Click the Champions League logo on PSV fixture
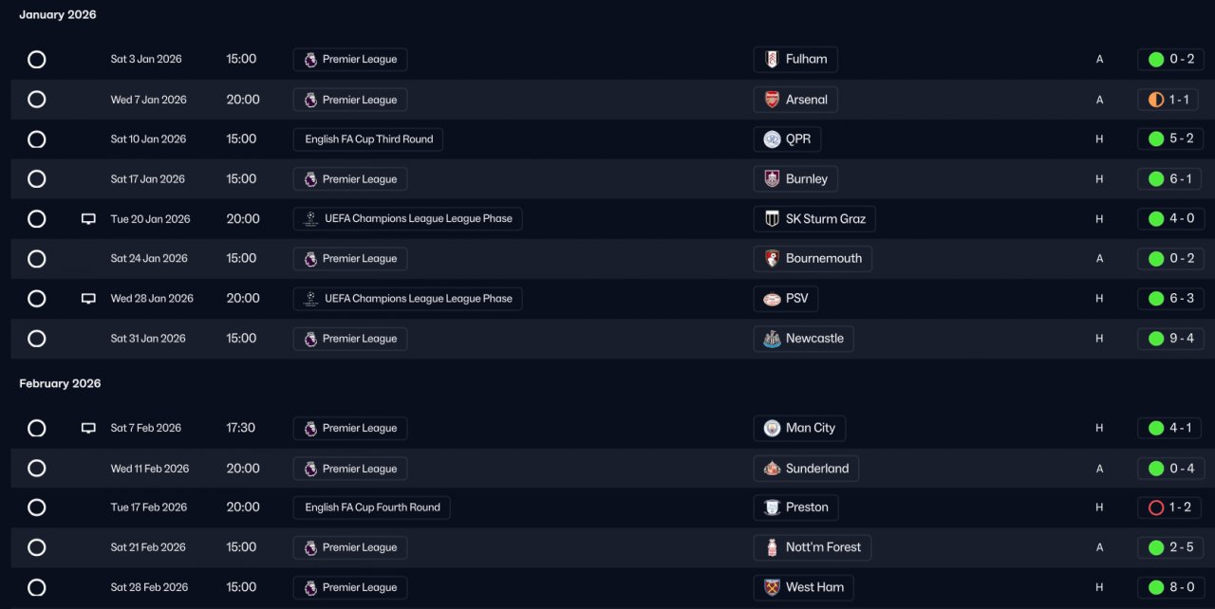Viewport: 1215px width, 609px height. (x=310, y=299)
